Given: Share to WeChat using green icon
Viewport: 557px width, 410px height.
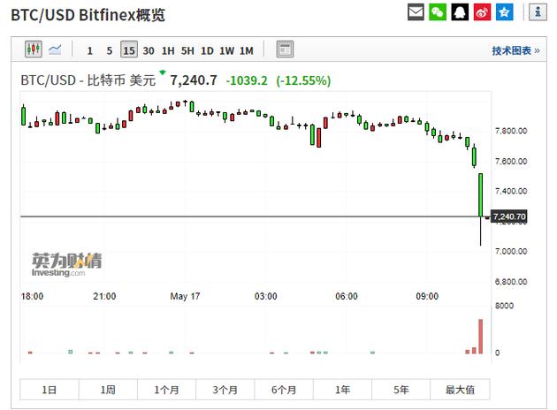Looking at the screenshot, I should [438, 12].
